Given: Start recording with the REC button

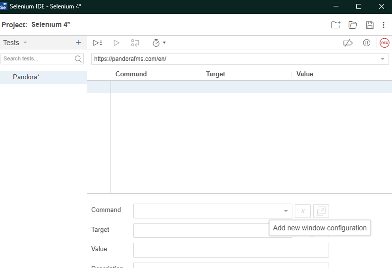Looking at the screenshot, I should click(384, 43).
